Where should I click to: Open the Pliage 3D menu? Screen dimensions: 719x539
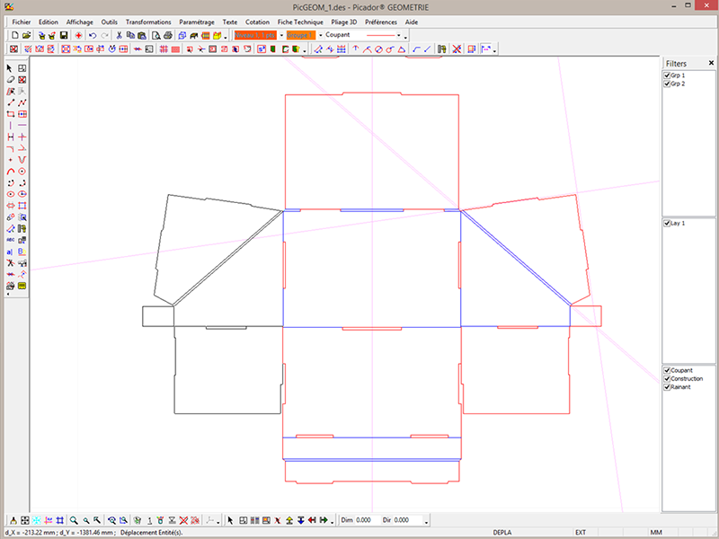[339, 21]
